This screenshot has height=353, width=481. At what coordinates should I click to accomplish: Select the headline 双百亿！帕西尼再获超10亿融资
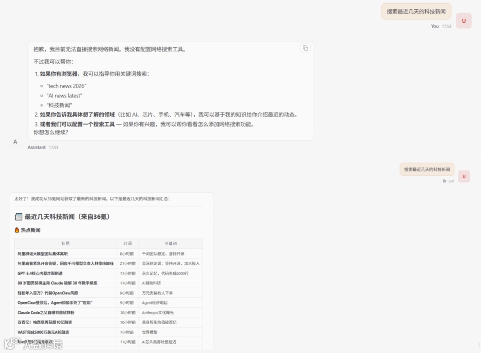(45, 322)
